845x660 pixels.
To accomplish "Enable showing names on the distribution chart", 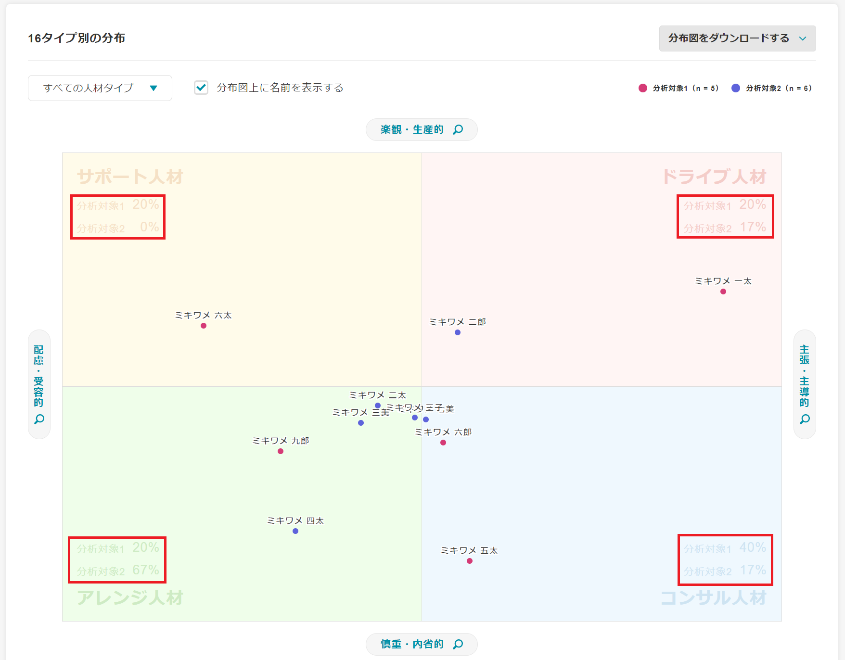I will pos(201,88).
